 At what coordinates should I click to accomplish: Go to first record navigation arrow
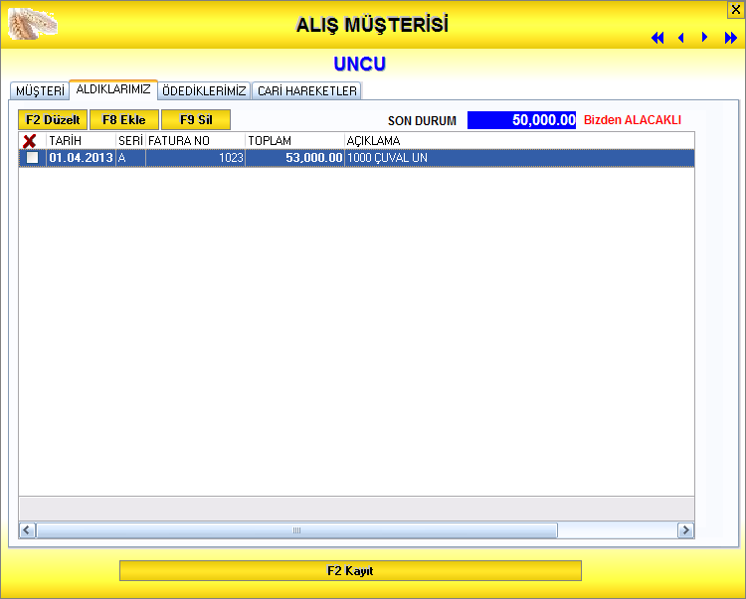657,38
